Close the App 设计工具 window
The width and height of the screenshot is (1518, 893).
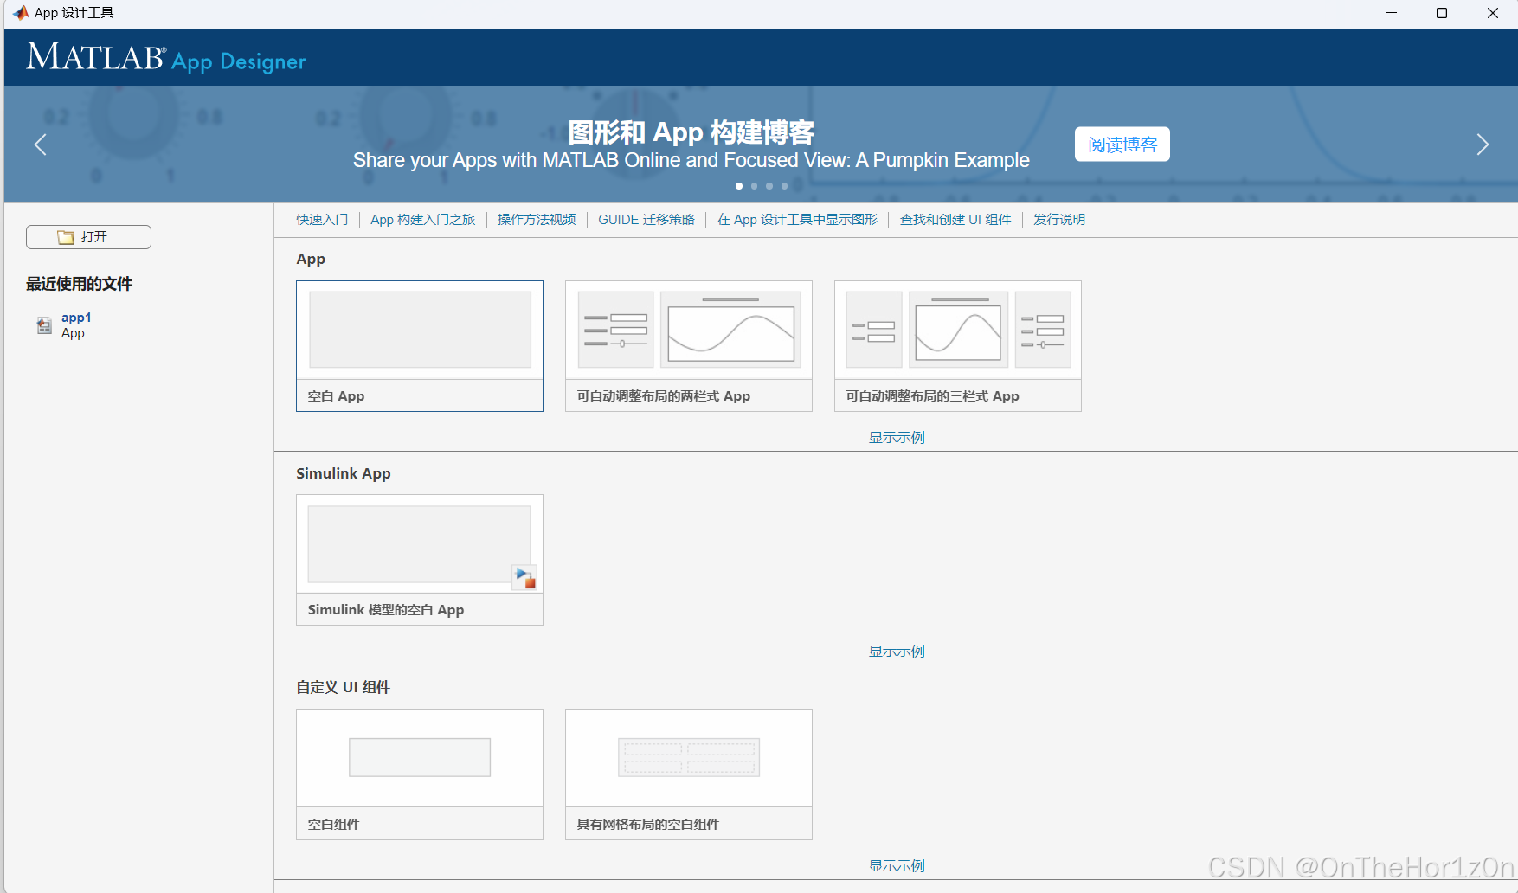point(1493,13)
